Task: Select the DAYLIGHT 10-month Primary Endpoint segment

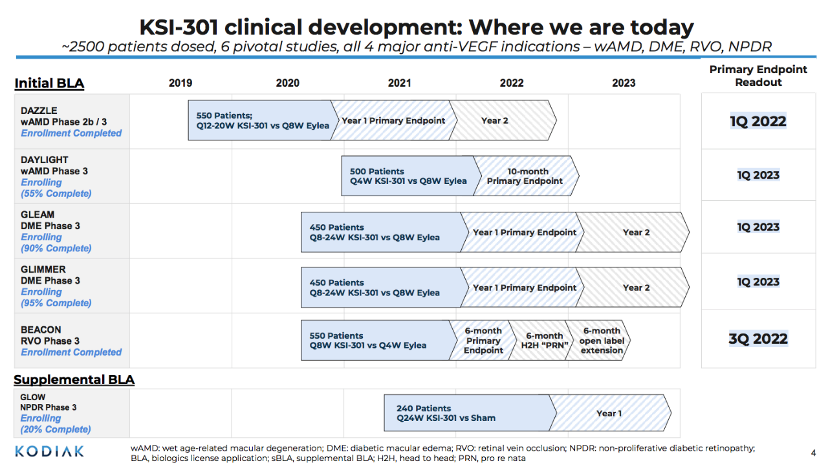Action: (x=524, y=176)
